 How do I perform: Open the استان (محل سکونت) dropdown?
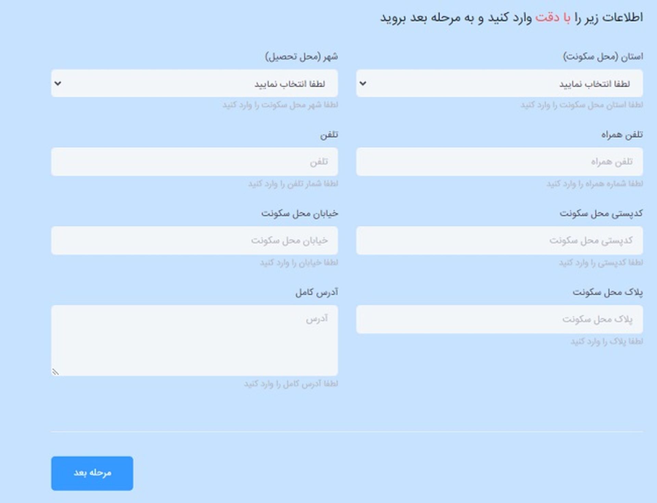point(500,82)
